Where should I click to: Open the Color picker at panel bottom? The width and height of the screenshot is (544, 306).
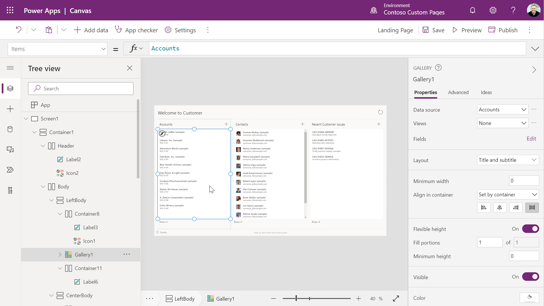530,297
